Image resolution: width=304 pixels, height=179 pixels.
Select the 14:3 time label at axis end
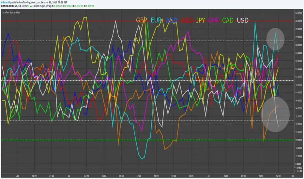(x=292, y=176)
